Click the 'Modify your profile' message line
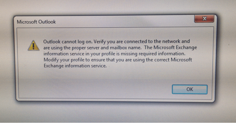This screenshot has height=123, width=236. pos(118,60)
